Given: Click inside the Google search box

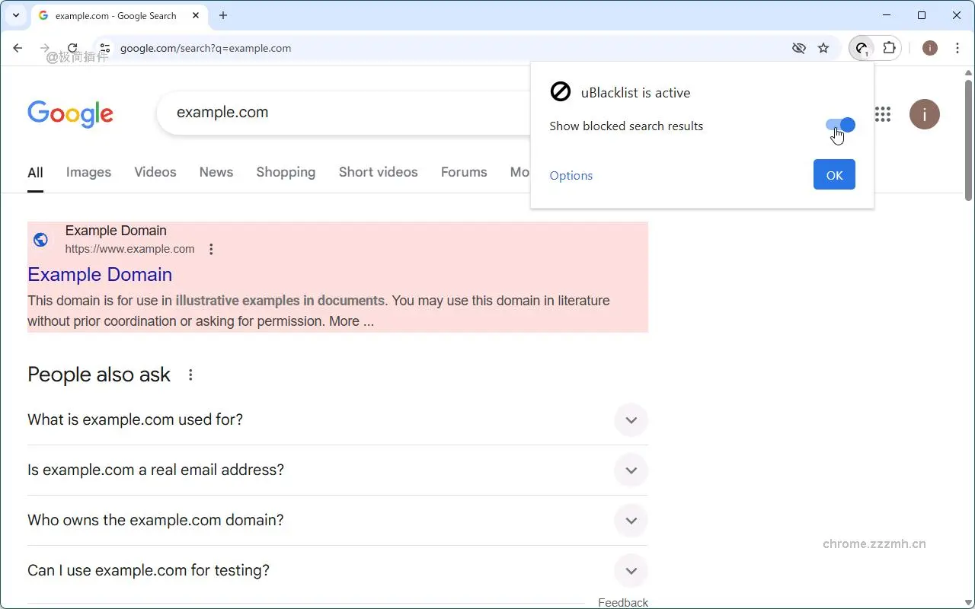Looking at the screenshot, I should click(x=343, y=113).
